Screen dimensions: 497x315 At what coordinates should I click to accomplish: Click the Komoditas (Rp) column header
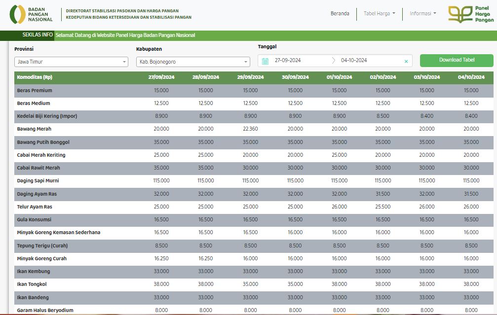35,77
